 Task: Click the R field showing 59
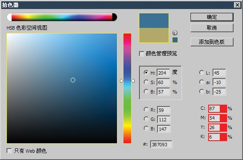164,110
